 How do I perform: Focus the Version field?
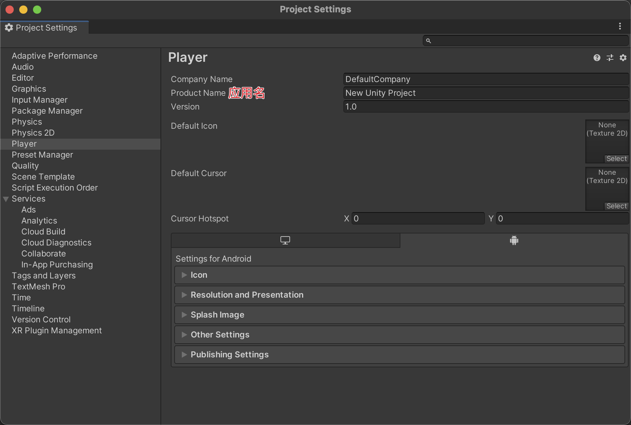pos(486,107)
